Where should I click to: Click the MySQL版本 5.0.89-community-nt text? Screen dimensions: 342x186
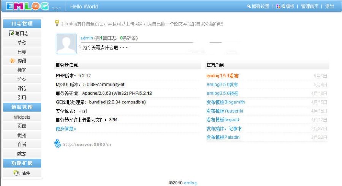[90, 84]
